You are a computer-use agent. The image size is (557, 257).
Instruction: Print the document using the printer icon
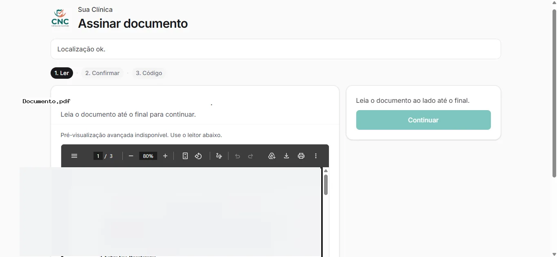(x=301, y=156)
